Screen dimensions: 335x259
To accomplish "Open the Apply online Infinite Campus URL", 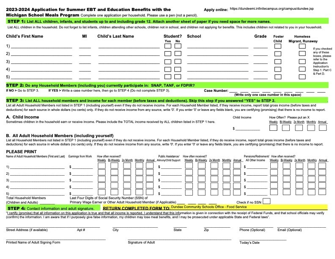I will (272, 9).
